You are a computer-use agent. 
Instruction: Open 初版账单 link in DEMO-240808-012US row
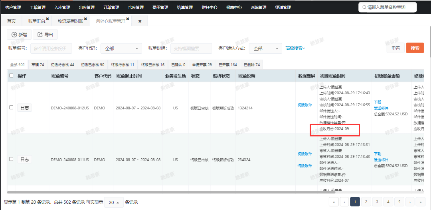click(x=305, y=105)
